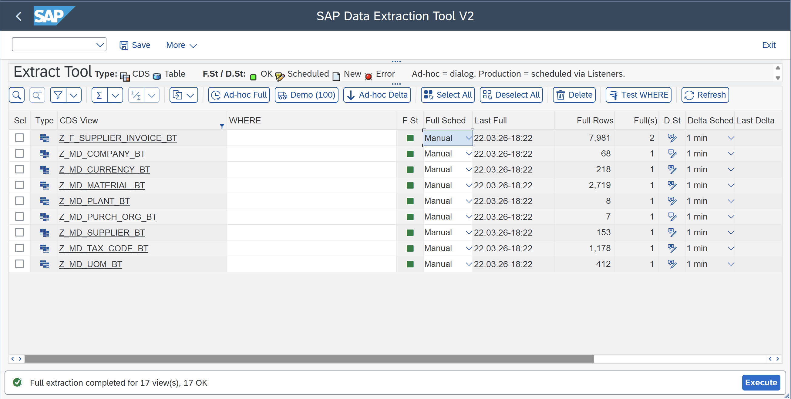Screen dimensions: 791x399
Task: Click the filter funnel icon
Action: [58, 95]
